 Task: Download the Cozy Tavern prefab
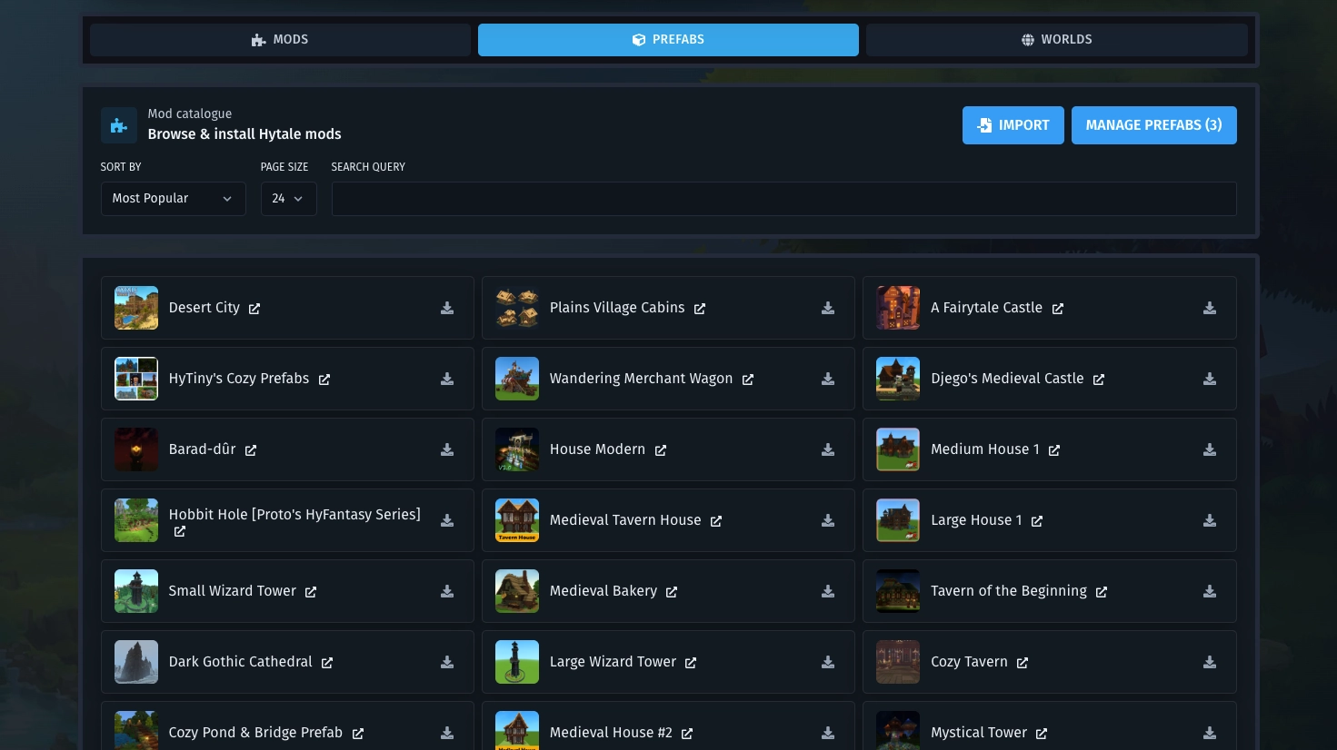click(1210, 663)
